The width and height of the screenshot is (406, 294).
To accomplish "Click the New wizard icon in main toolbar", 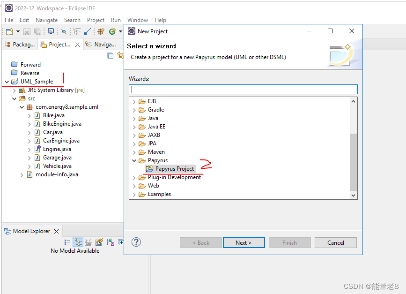I will click(9, 31).
